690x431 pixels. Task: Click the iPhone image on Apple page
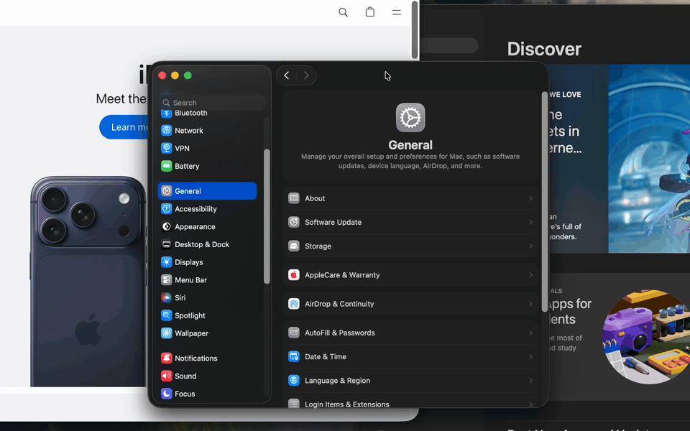88,282
